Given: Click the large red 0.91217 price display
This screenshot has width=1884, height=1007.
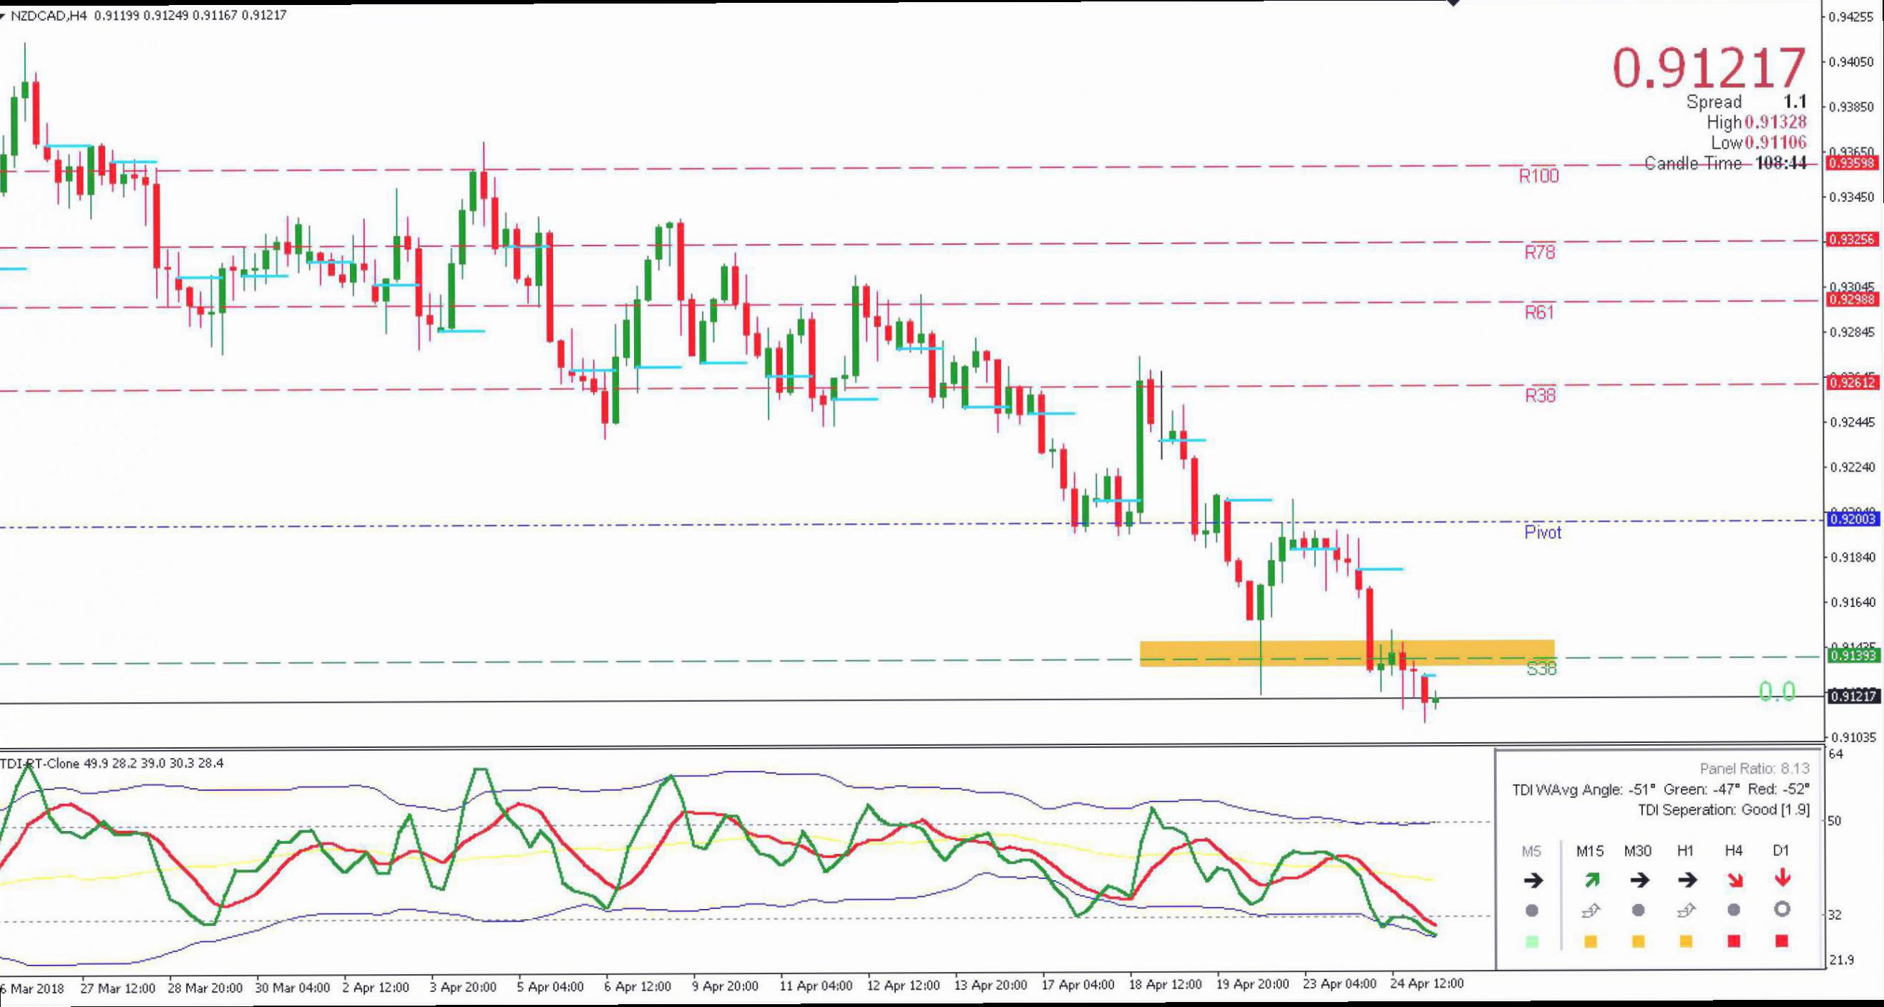Looking at the screenshot, I should [1709, 68].
